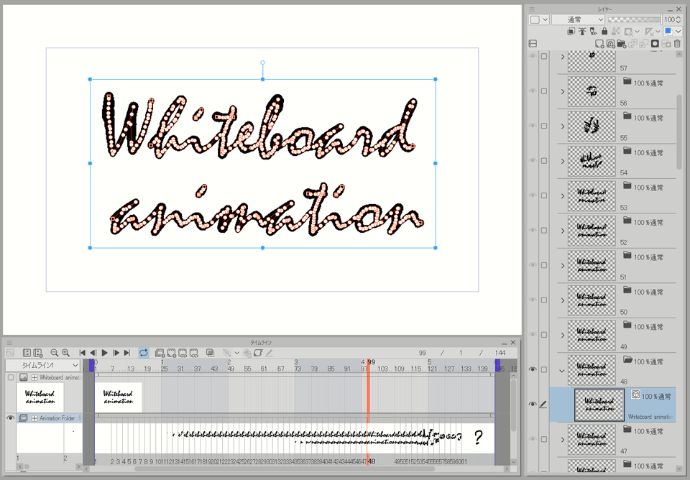Toggle visibility of selected Whiteboard animation layer
This screenshot has height=480, width=690.
point(533,404)
